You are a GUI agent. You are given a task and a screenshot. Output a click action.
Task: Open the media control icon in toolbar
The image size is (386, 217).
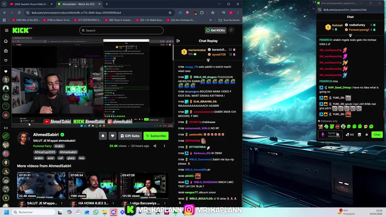pos(223,13)
